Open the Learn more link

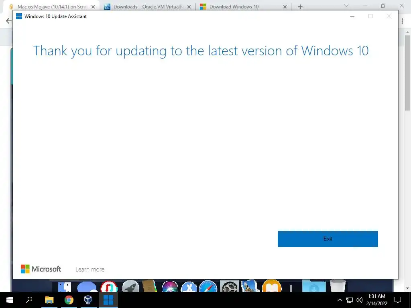(x=90, y=269)
